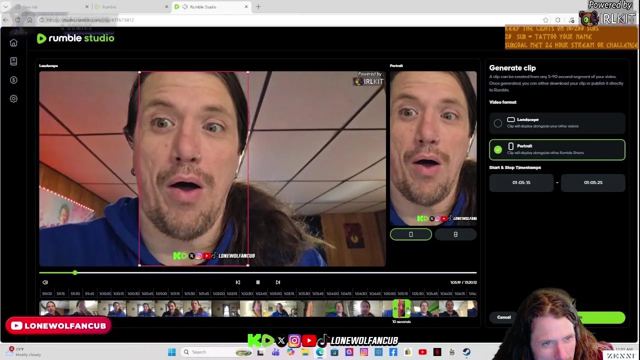Viewport: 640px width, 360px height.
Task: Open a new browser tab
Action: pos(258,7)
